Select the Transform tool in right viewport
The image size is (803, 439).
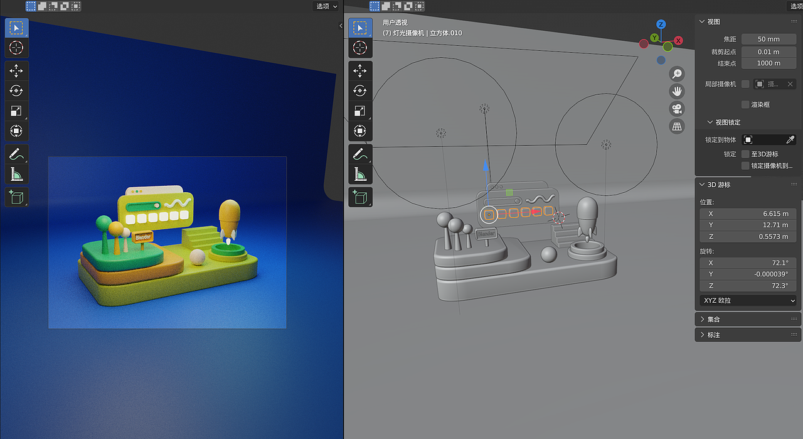(x=360, y=131)
